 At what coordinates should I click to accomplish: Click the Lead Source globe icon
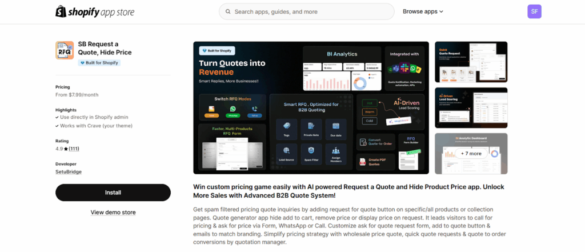click(287, 150)
